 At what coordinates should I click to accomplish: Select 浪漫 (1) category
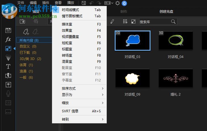26,71
